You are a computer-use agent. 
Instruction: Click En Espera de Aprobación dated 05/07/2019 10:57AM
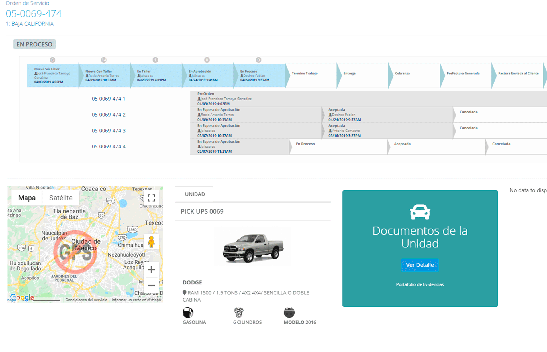(x=256, y=131)
